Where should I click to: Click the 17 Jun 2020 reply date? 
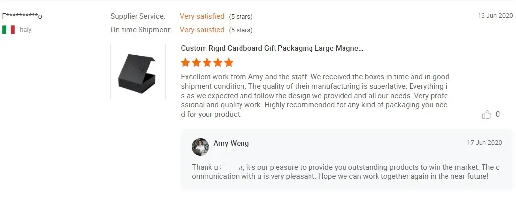tap(484, 142)
